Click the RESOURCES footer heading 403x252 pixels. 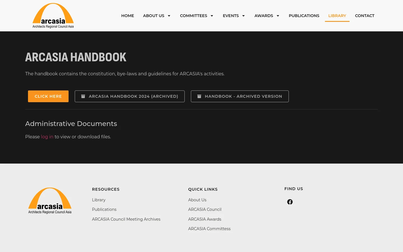pos(106,189)
